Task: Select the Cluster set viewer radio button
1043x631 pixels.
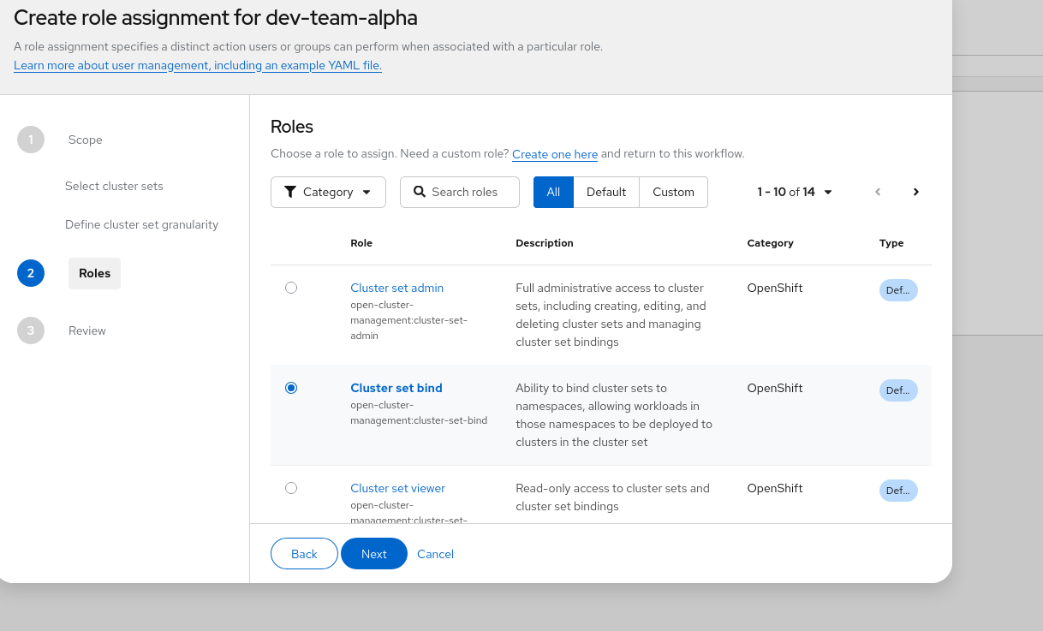Action: click(x=291, y=488)
